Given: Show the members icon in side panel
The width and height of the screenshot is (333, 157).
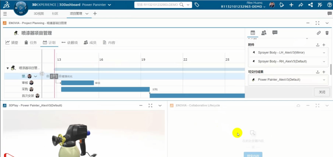Looking at the screenshot, I should point(264,33).
